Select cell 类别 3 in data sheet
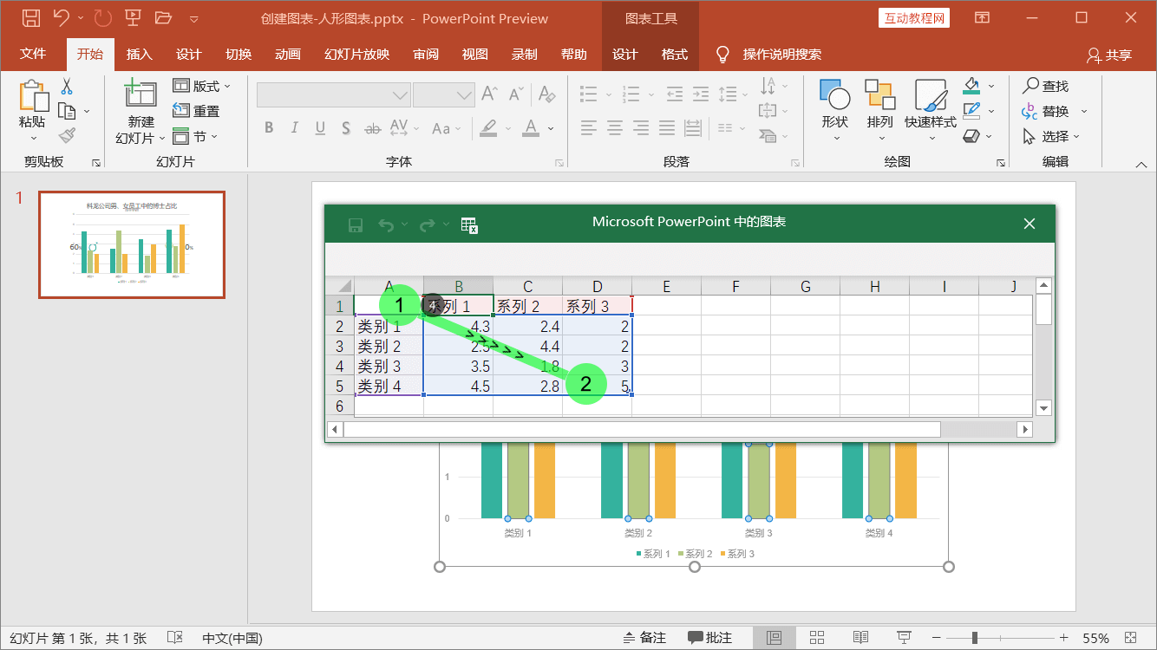Screen dimensions: 1157x650 pyautogui.click(x=389, y=366)
